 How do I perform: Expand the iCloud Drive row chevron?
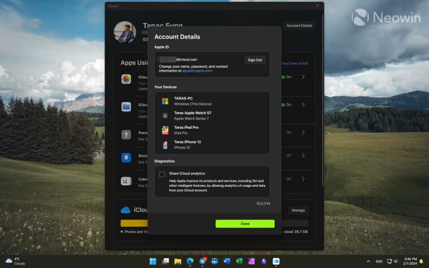pyautogui.click(x=303, y=104)
